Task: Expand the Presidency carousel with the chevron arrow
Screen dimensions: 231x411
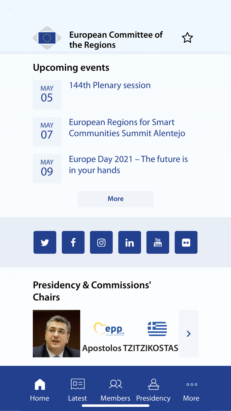Action: tap(188, 333)
